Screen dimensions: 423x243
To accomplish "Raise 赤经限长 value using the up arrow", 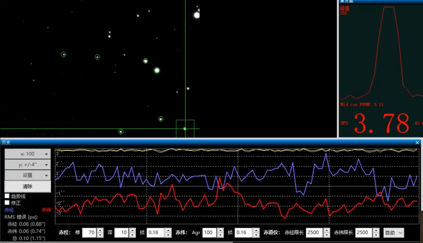I will 327,230.
